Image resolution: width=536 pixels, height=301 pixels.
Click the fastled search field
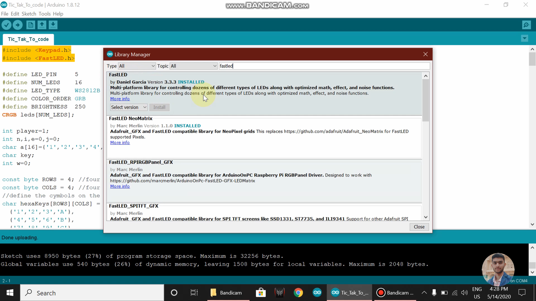coord(324,66)
